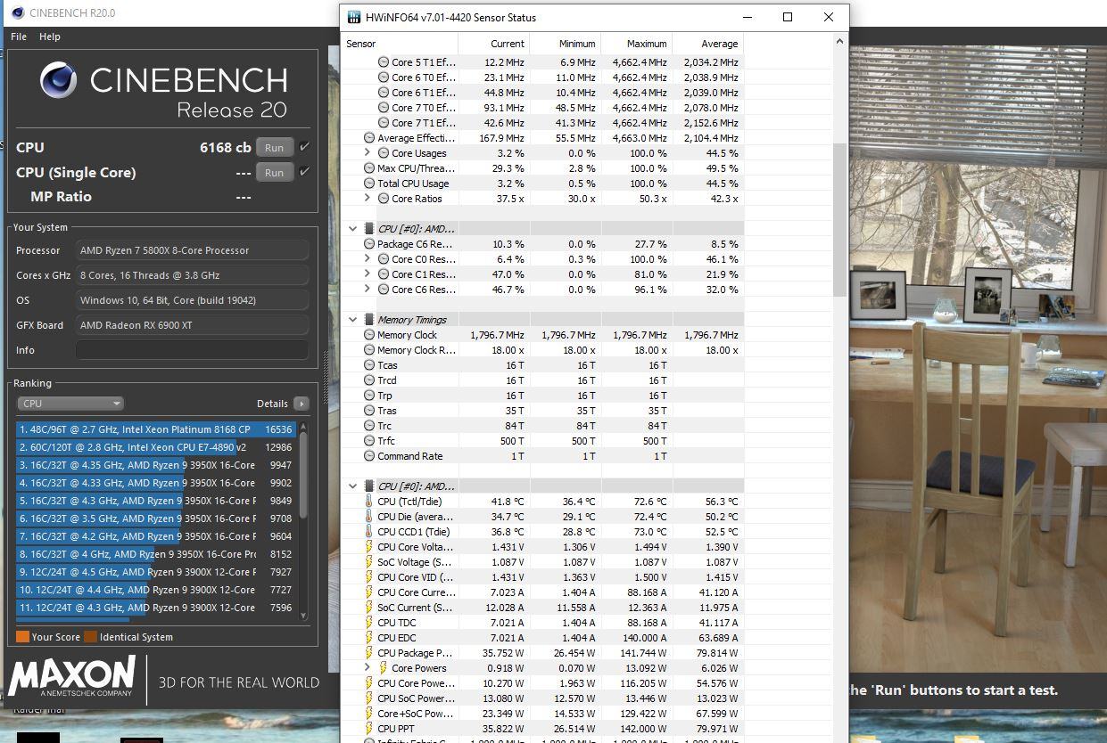1107x743 pixels.
Task: Select the Max CPU/Thread Usage row
Action: pyautogui.click(x=542, y=168)
